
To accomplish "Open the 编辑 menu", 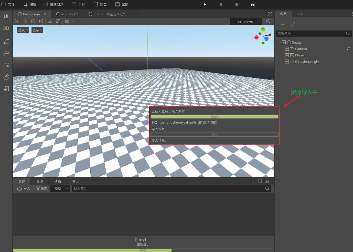I will click(x=30, y=4).
